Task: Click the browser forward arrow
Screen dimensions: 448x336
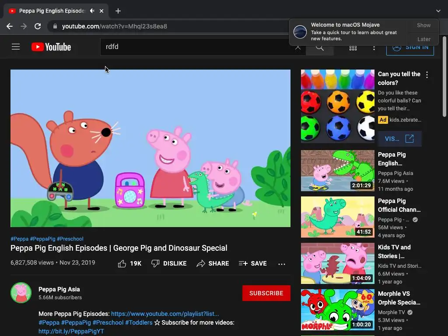Action: click(24, 26)
